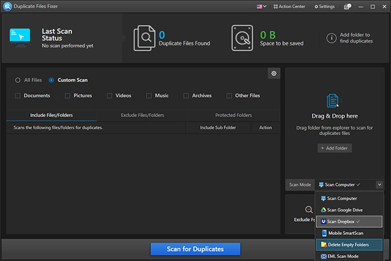This screenshot has width=391, height=261.
Task: Select EML Scan Mode option
Action: (349, 256)
